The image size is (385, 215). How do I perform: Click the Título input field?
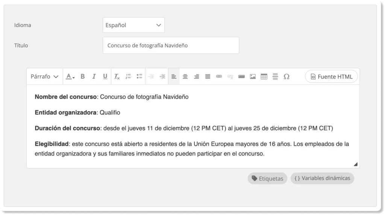pos(171,46)
